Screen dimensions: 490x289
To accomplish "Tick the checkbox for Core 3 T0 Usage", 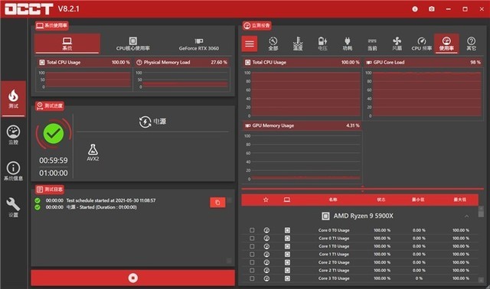I will (x=252, y=278).
